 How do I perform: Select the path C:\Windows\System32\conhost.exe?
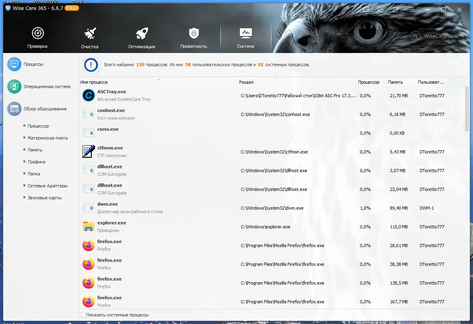pos(275,114)
